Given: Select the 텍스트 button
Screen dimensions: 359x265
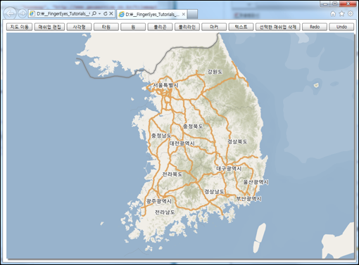Looking at the screenshot, I should pos(241,27).
